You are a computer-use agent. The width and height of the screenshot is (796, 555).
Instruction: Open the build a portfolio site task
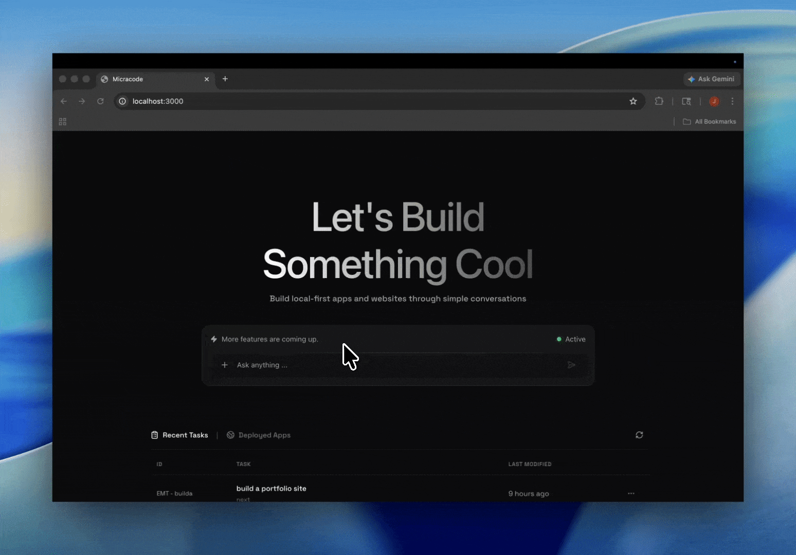271,489
